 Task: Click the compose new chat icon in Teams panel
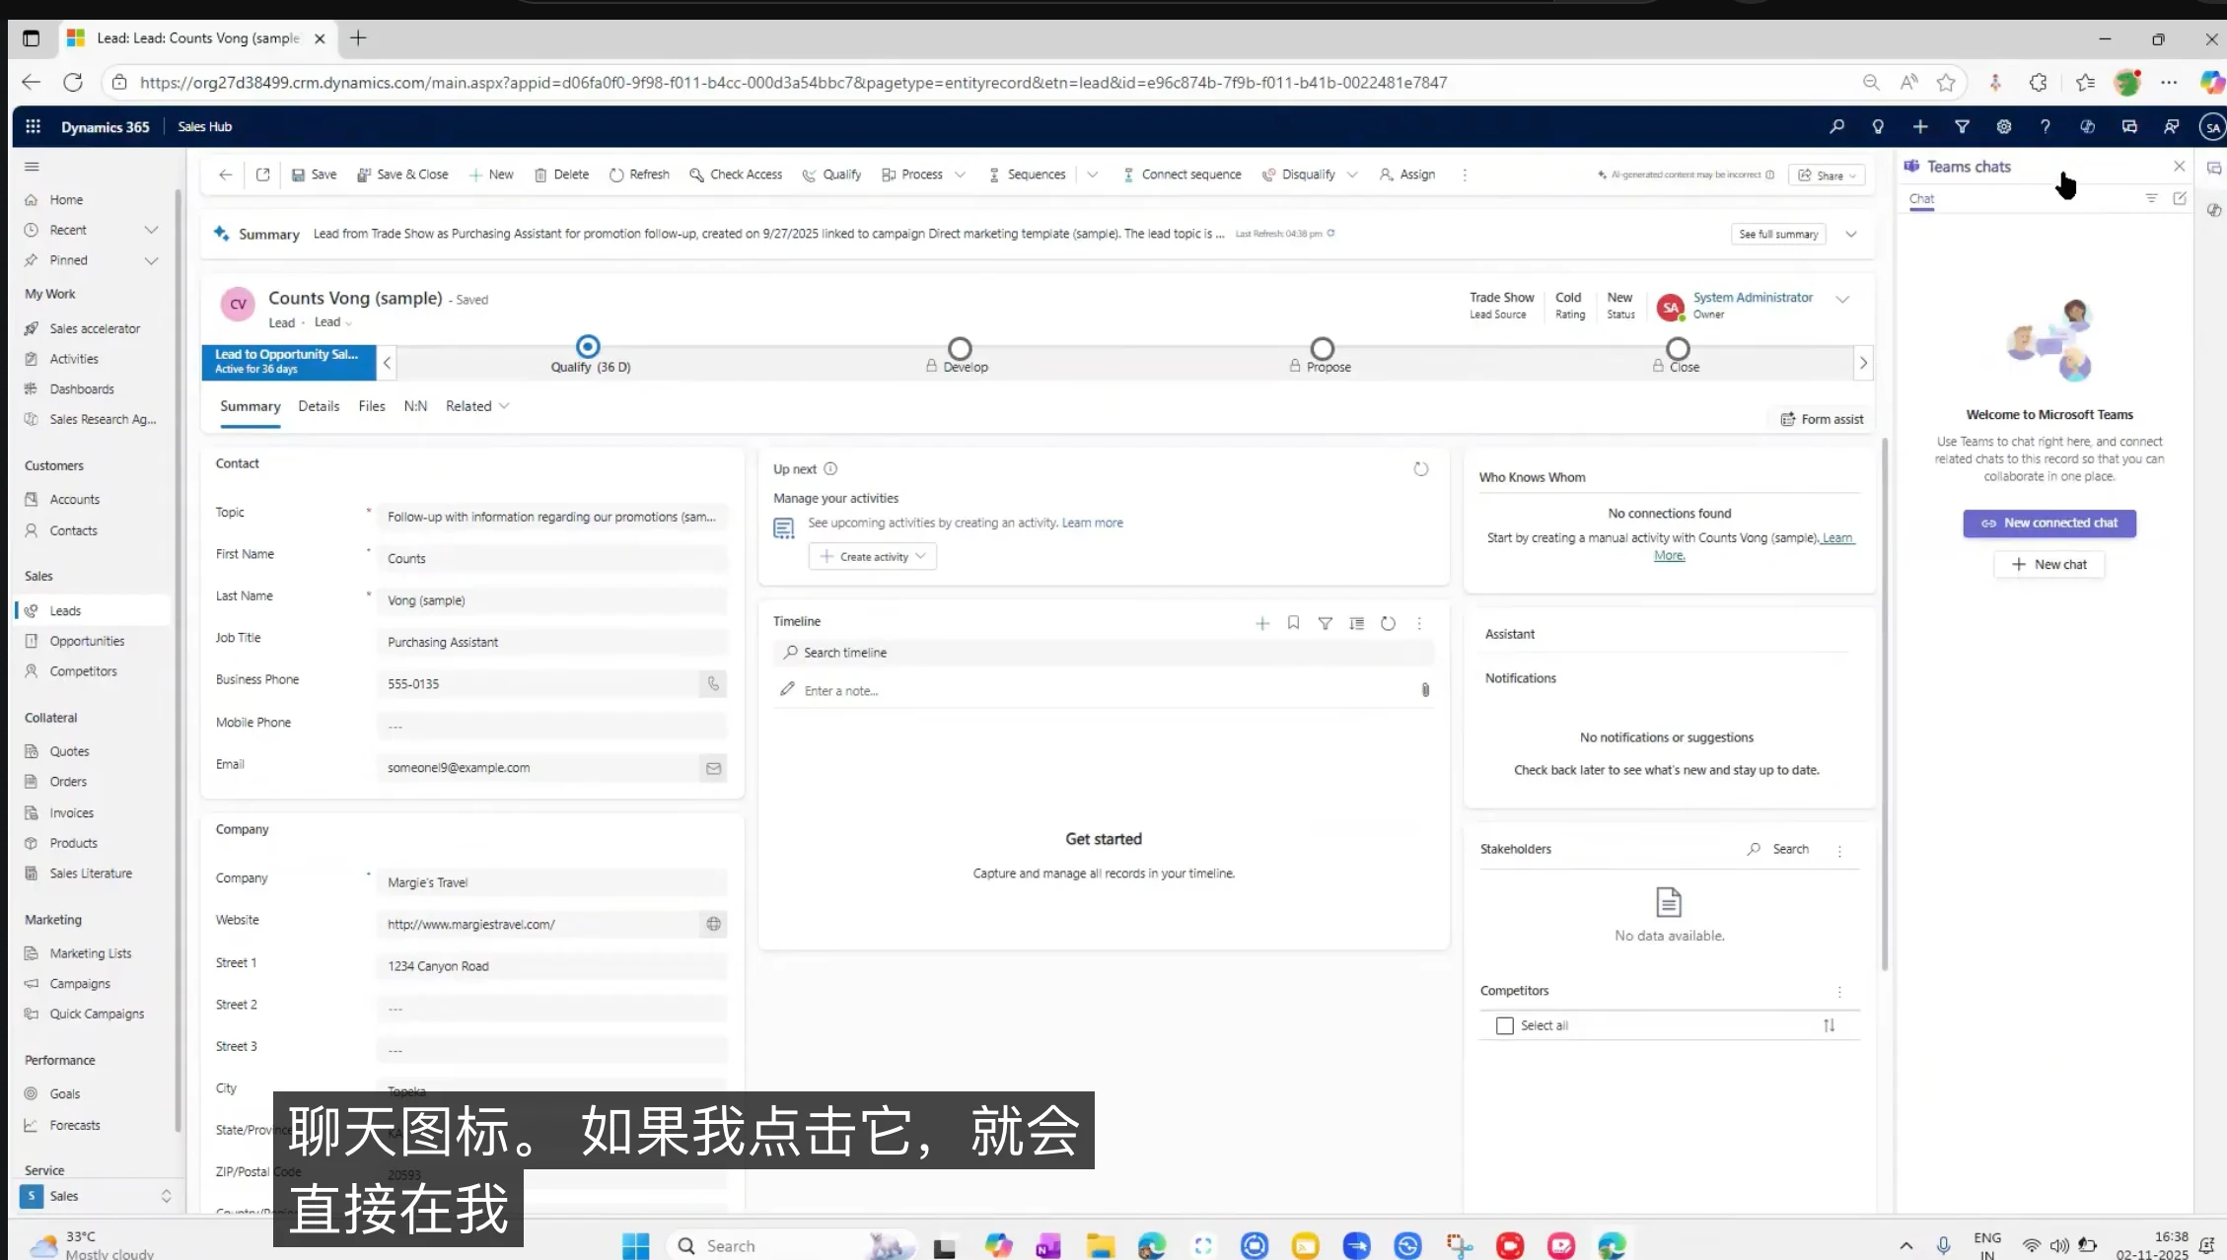click(2180, 198)
